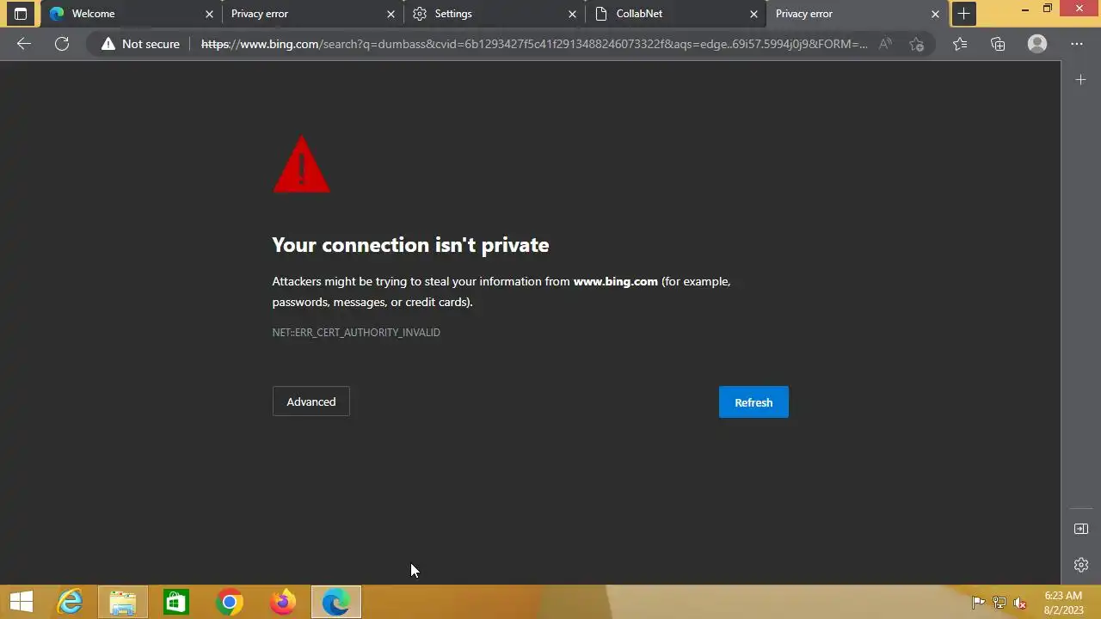
Task: Click the muted volume tray icon
Action: coord(1020,603)
